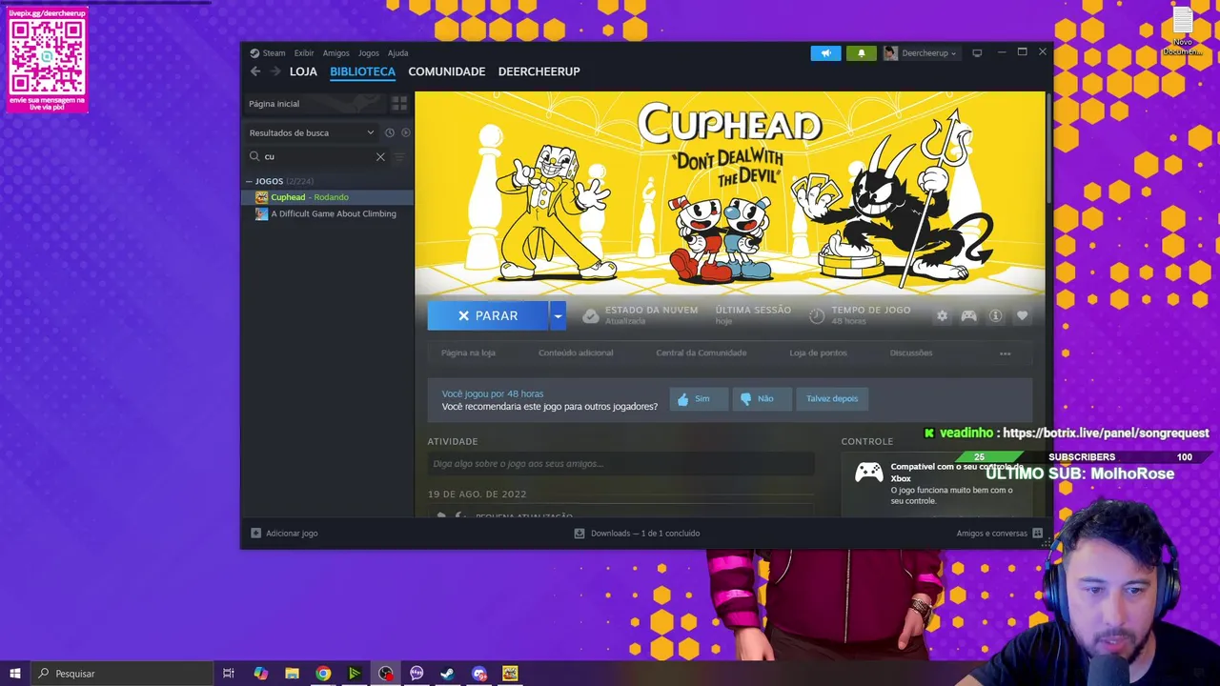Add Cuphead to favorites heart
This screenshot has width=1220, height=686.
point(1022,315)
